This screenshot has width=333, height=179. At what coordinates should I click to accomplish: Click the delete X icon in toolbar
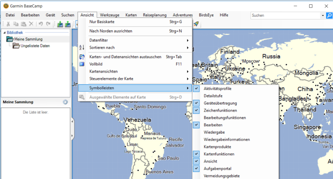point(31,24)
